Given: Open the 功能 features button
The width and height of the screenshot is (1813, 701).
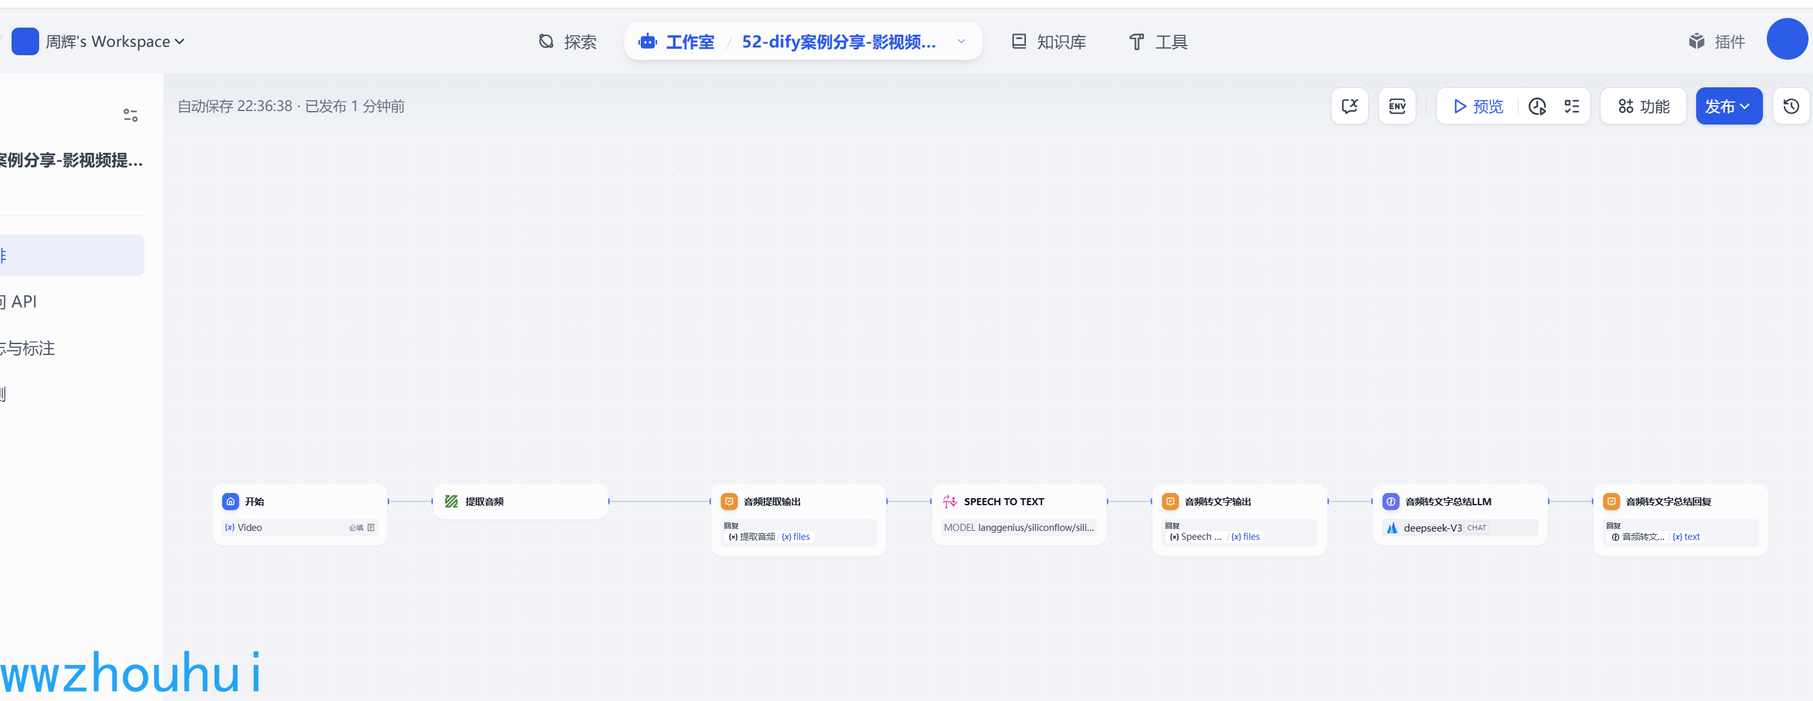Looking at the screenshot, I should tap(1644, 107).
